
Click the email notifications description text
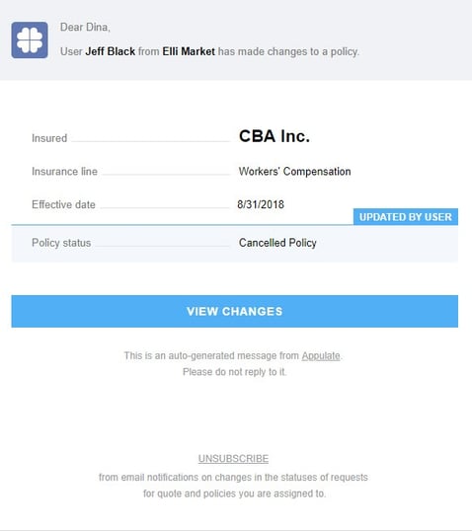click(x=233, y=486)
